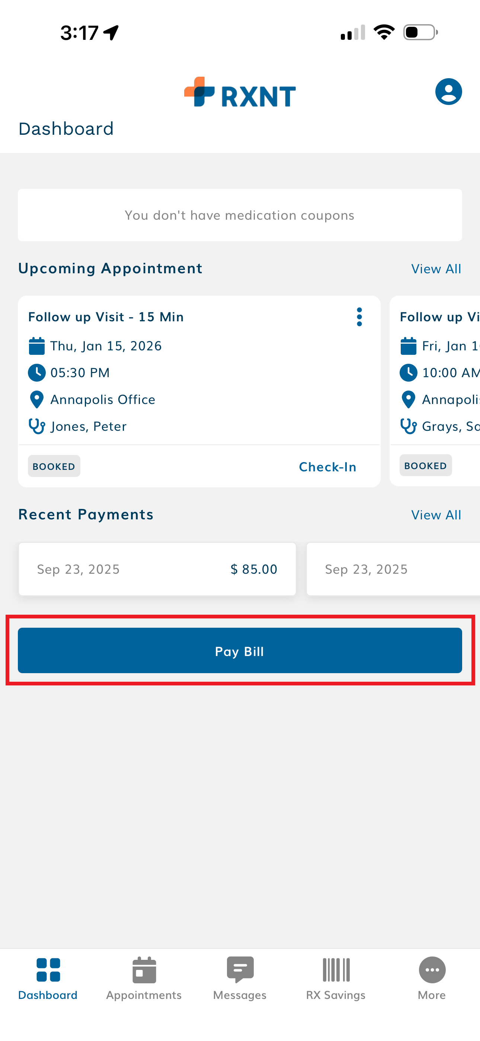This screenshot has width=480, height=1041.
Task: Tap the RXNT logo
Action: pos(240,93)
